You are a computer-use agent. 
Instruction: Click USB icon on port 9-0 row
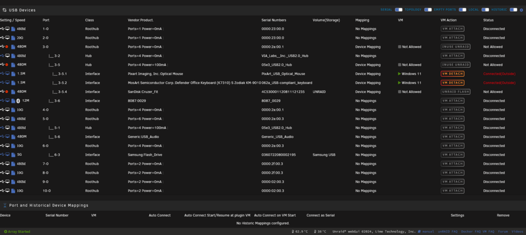pyautogui.click(x=2, y=182)
